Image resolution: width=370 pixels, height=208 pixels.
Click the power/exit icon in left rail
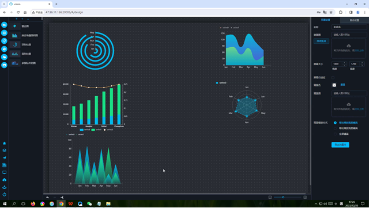coord(4,195)
